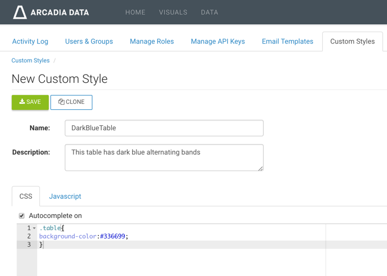Open the Manage API Keys tab
Screen dimensions: 387x276
click(218, 41)
